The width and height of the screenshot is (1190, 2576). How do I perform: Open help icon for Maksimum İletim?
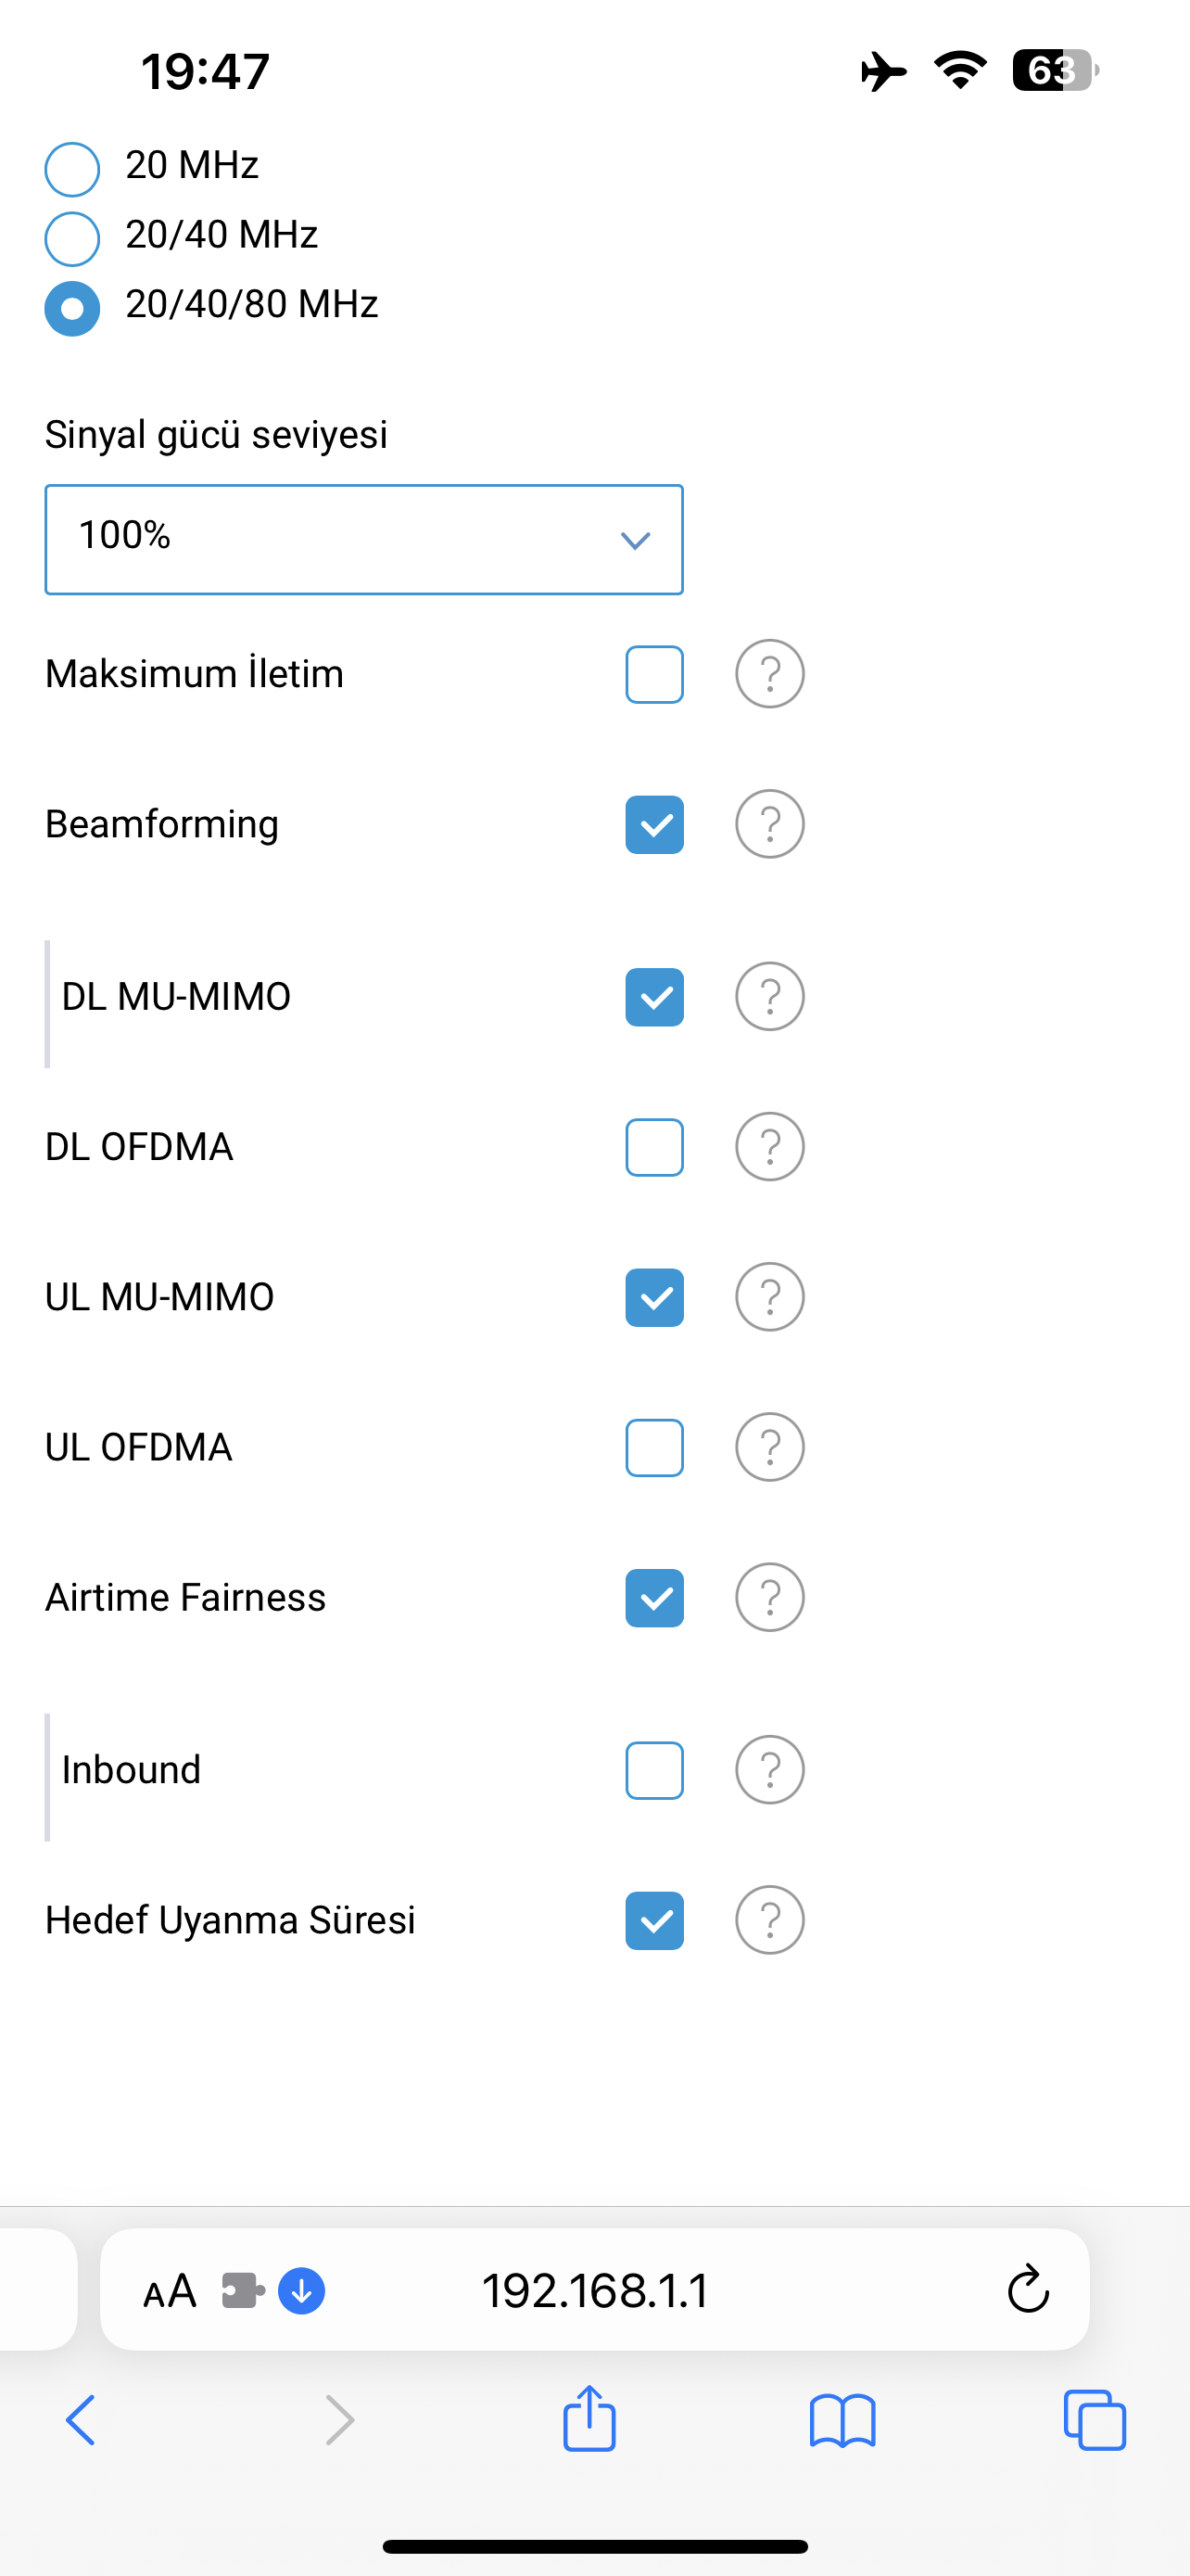click(769, 674)
